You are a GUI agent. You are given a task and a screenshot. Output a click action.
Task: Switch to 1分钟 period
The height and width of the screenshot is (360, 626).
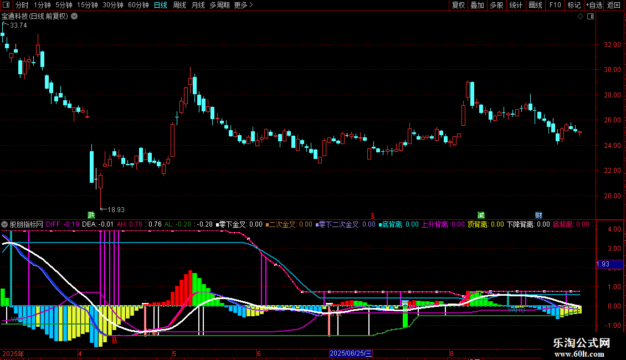pyautogui.click(x=42, y=5)
